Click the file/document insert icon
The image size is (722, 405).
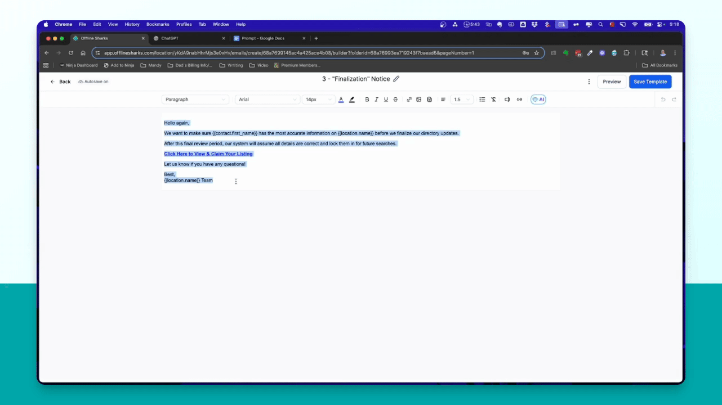[x=430, y=100]
